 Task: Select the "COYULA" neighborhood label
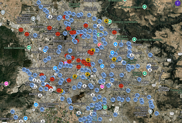pos(152,63)
